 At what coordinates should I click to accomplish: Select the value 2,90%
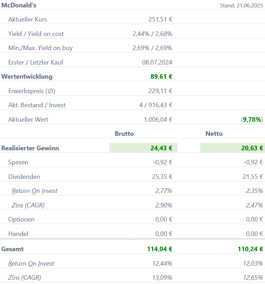coord(164,205)
